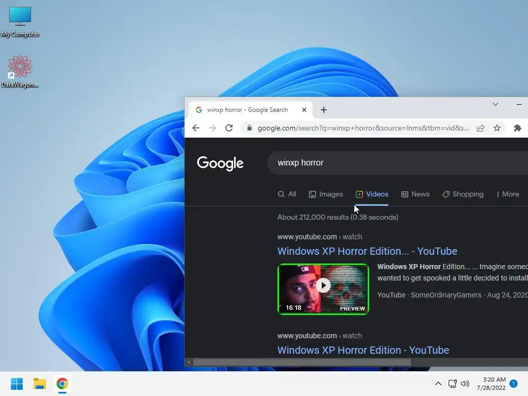This screenshot has width=528, height=396.
Task: Play the 16:18 video thumbnail preview
Action: pos(323,289)
